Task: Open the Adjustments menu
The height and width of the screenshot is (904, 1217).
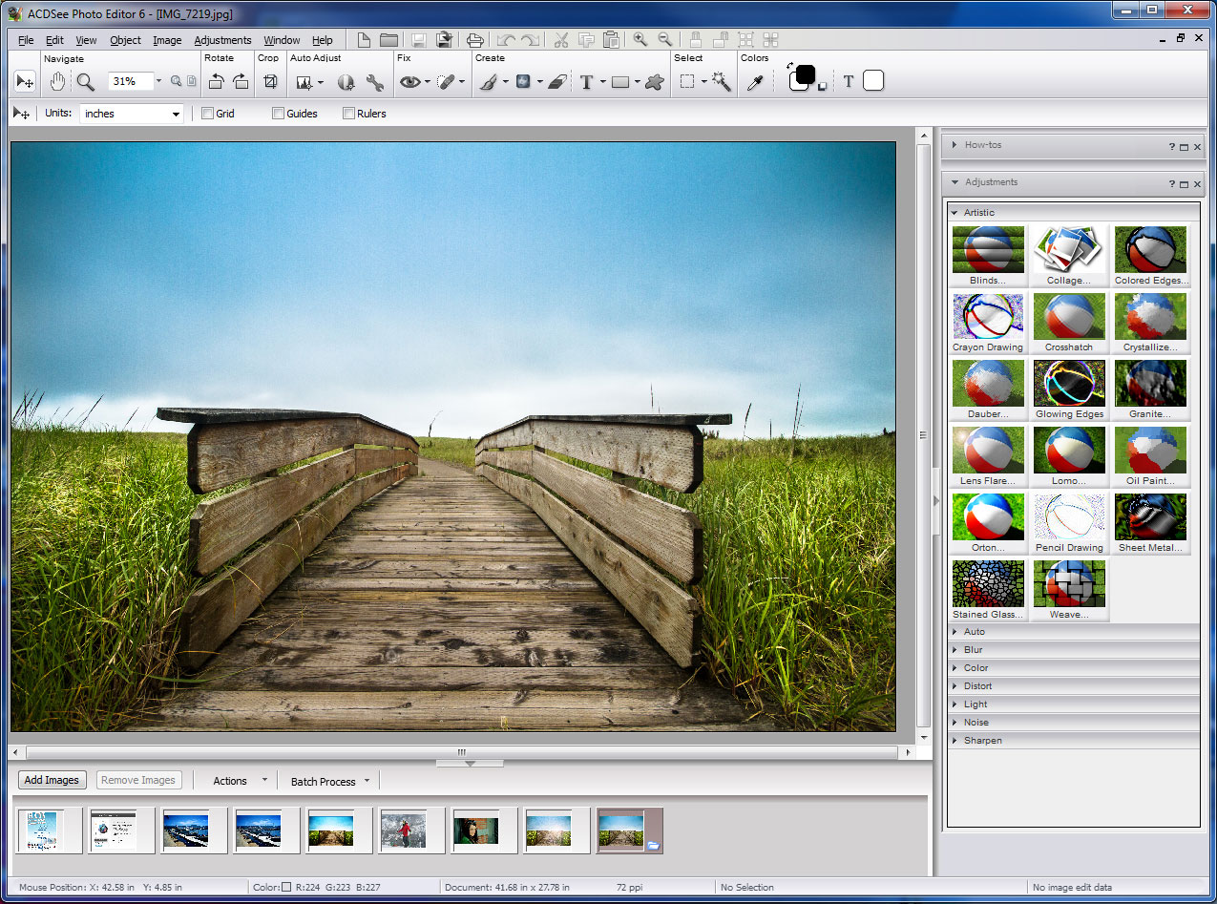Action: click(x=222, y=40)
